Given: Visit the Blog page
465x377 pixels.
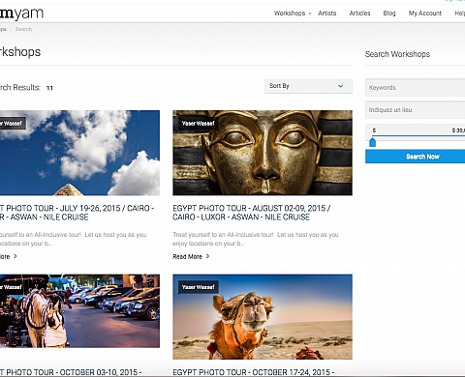Looking at the screenshot, I should click(x=389, y=14).
